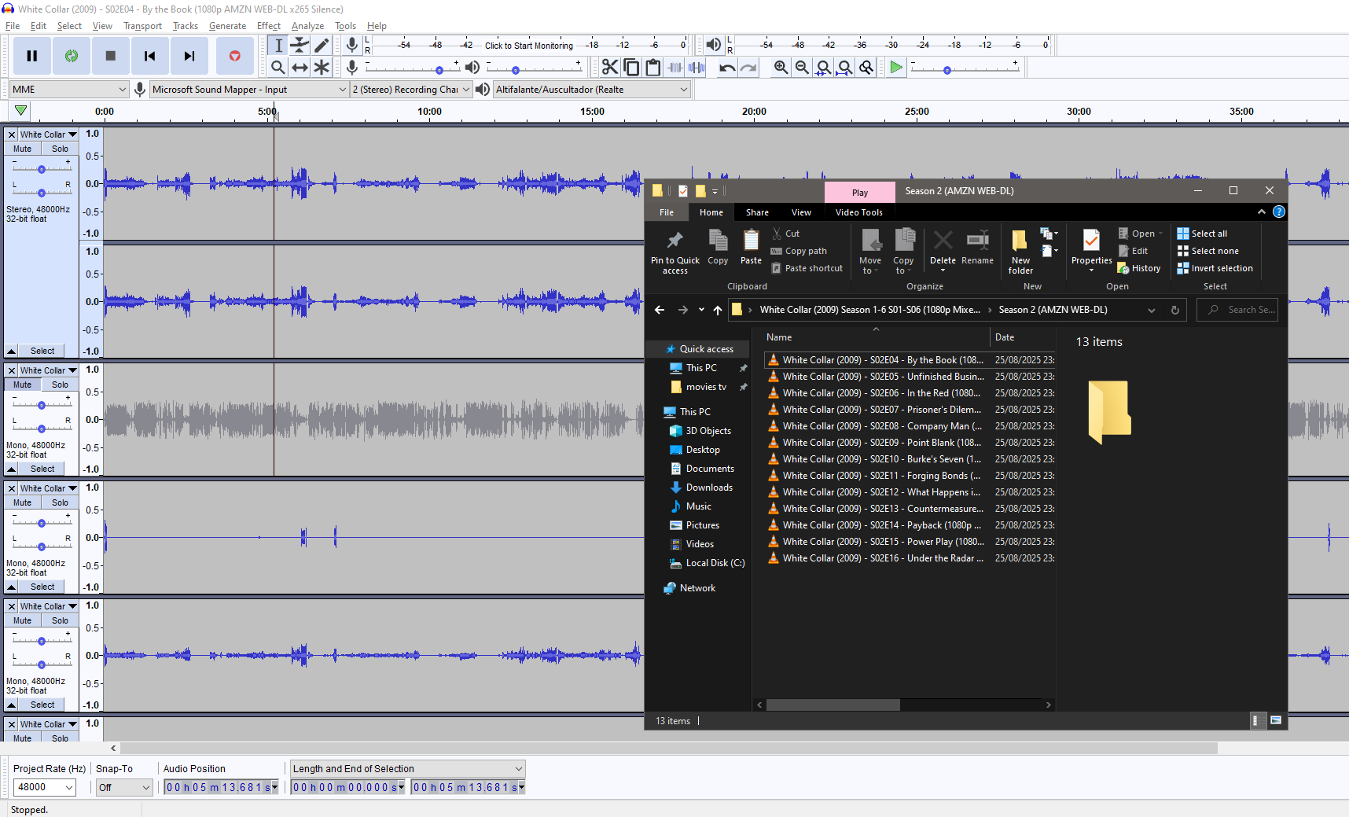1349x817 pixels.
Task: Click the Undo arrow icon
Action: 727,68
